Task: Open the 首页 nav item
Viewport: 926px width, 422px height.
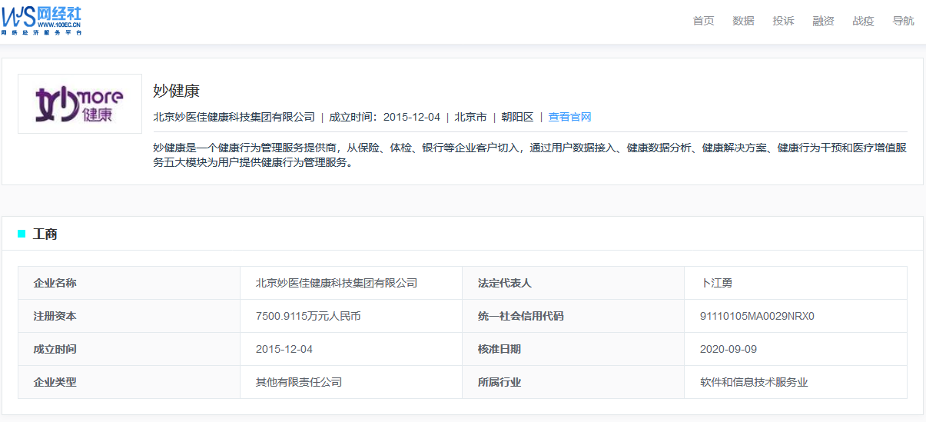Action: point(703,21)
